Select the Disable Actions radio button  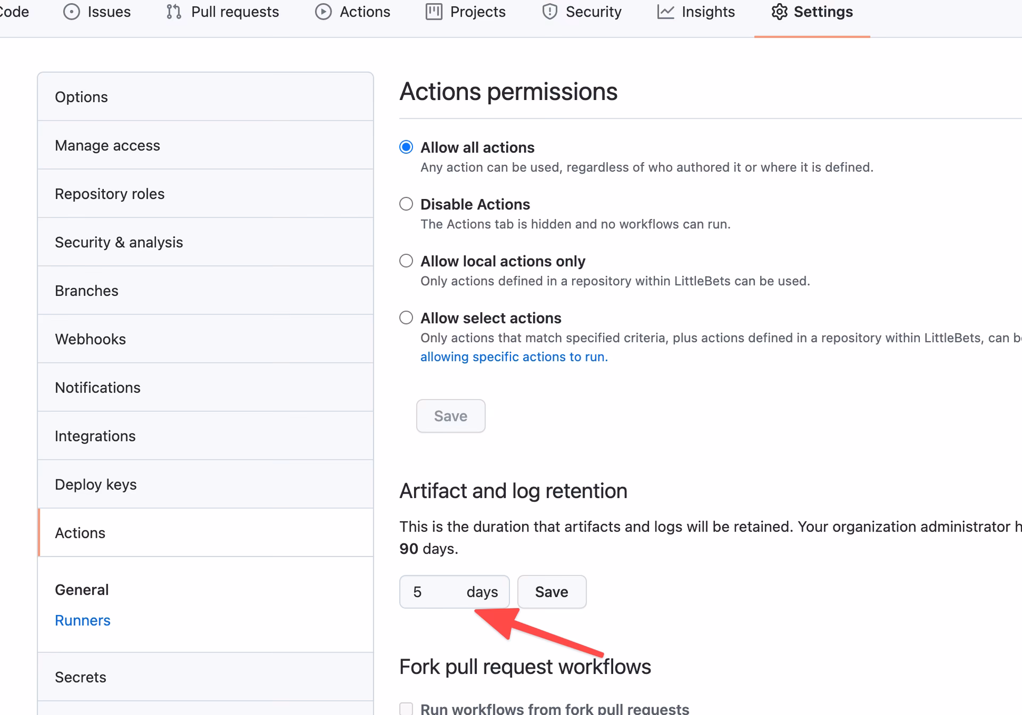pyautogui.click(x=406, y=204)
